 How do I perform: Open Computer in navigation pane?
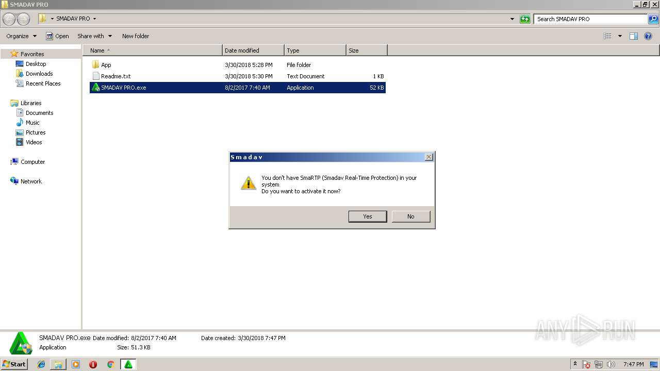pyautogui.click(x=32, y=162)
